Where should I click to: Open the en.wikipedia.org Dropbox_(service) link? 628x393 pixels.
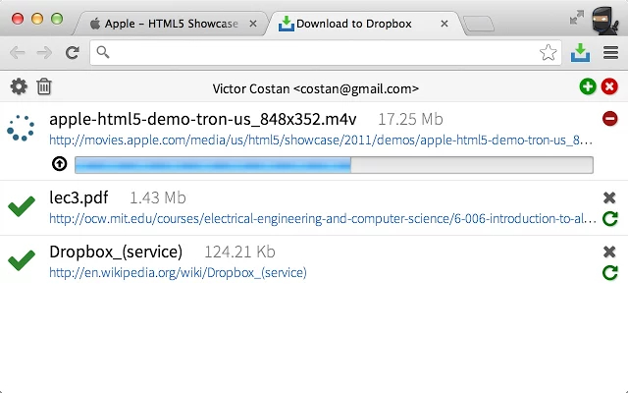click(178, 273)
